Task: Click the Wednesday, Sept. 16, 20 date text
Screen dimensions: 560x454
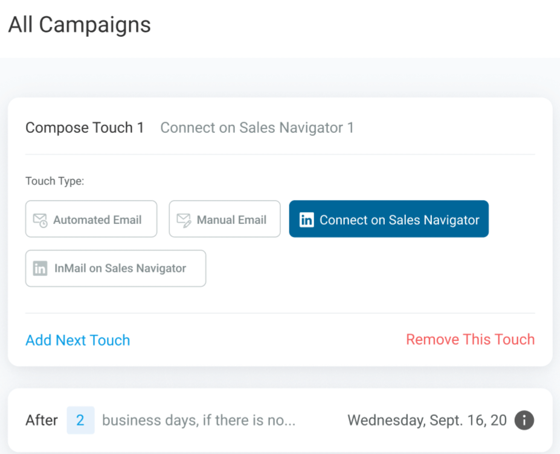Action: point(427,420)
